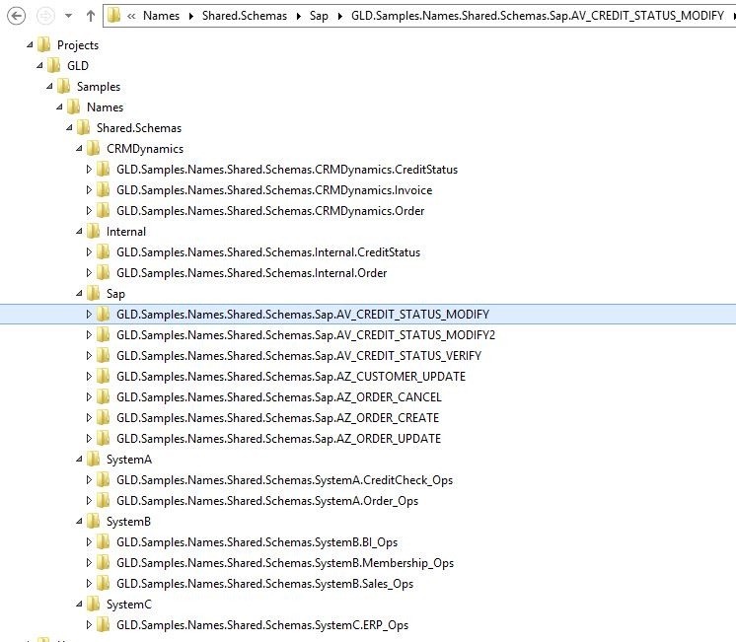Image resolution: width=736 pixels, height=642 pixels.
Task: Select GLD.Samples.Names.Shared.Schemas.SystemB.Sales_Ops folder name
Action: 264,584
